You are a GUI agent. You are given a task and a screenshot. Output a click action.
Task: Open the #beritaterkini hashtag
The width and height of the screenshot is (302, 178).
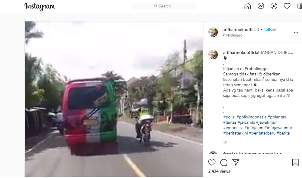235,133
